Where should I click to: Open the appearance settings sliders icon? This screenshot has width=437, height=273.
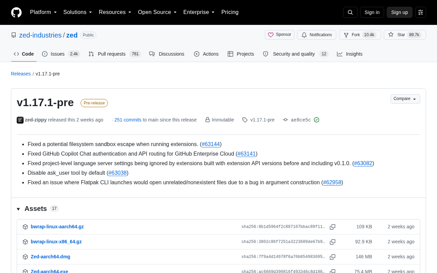[421, 12]
